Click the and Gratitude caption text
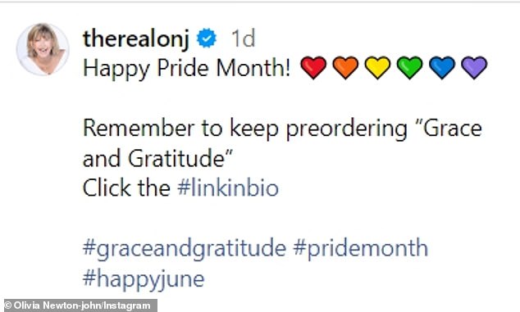 [157, 158]
